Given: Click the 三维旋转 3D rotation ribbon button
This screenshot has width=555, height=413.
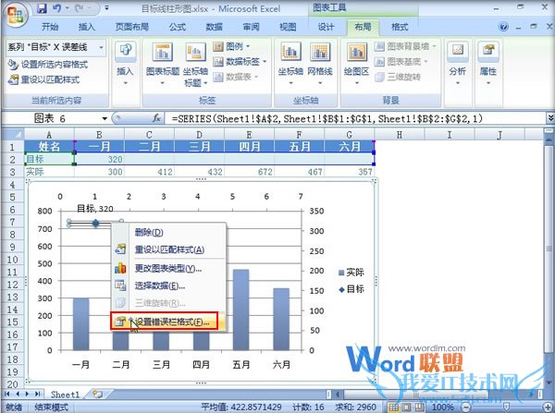Looking at the screenshot, I should 398,77.
